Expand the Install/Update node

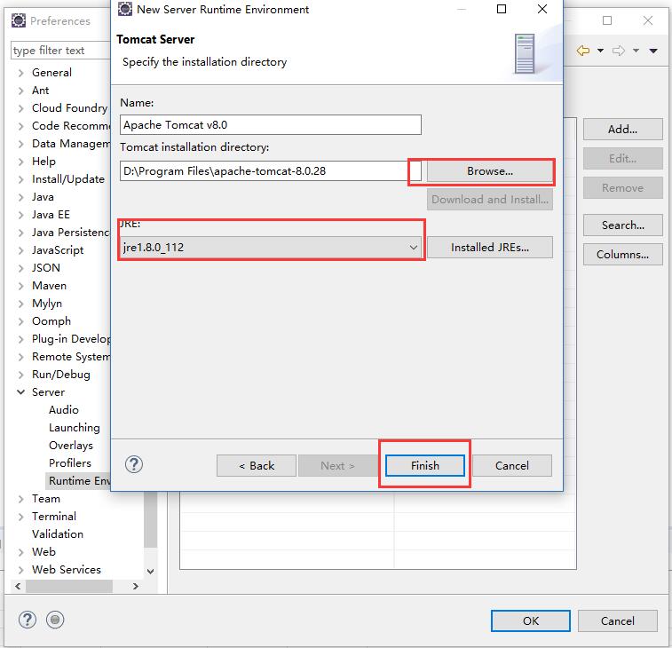[20, 179]
